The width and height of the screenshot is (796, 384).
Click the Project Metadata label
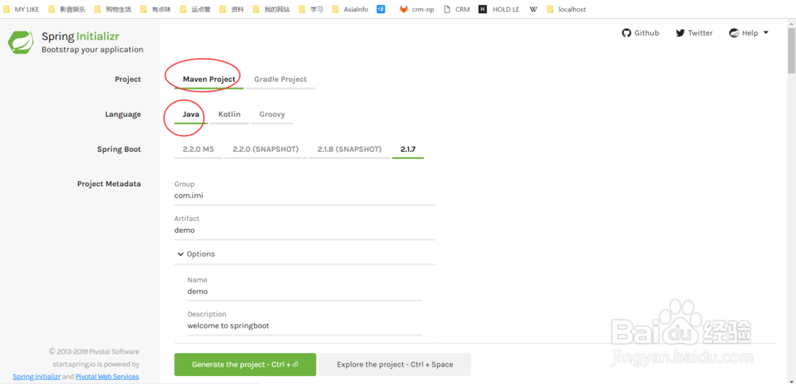coord(109,184)
